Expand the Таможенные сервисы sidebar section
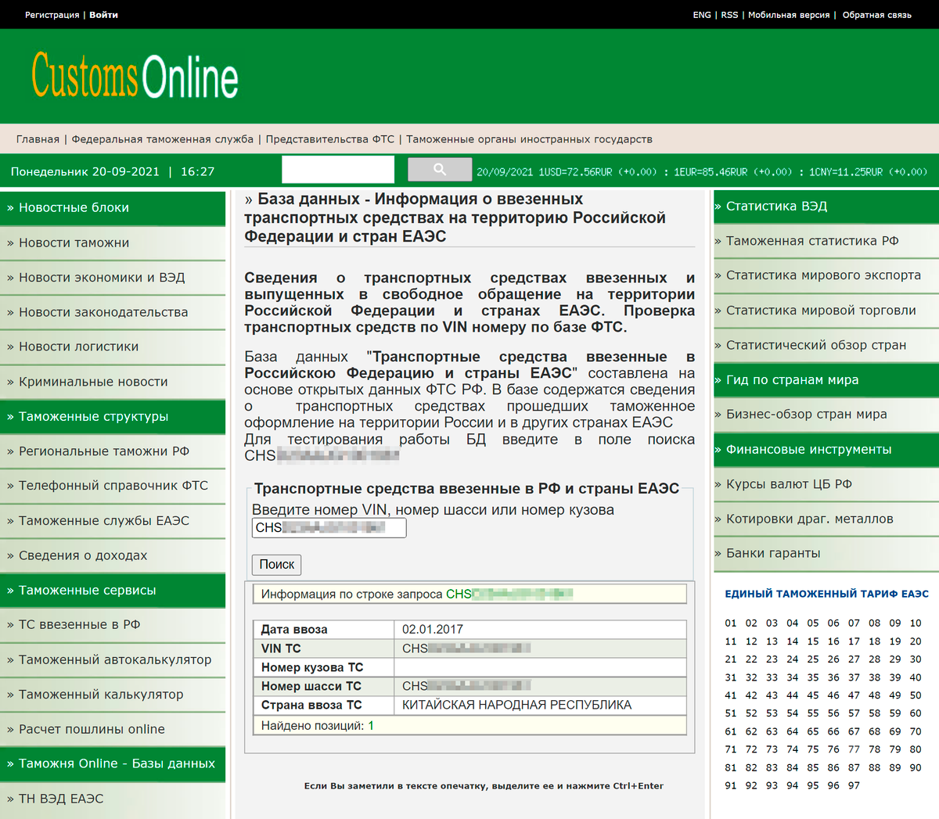This screenshot has width=939, height=819. pyautogui.click(x=87, y=591)
